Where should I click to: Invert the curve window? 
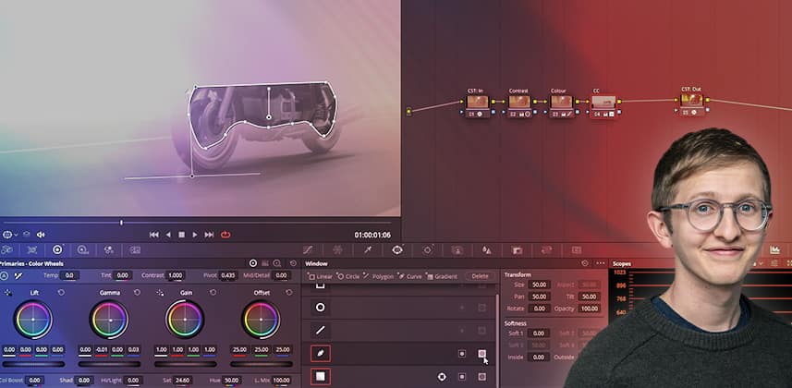462,354
